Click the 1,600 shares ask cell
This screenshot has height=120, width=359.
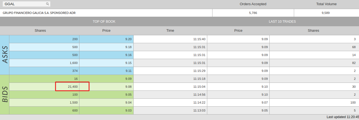pos(44,63)
